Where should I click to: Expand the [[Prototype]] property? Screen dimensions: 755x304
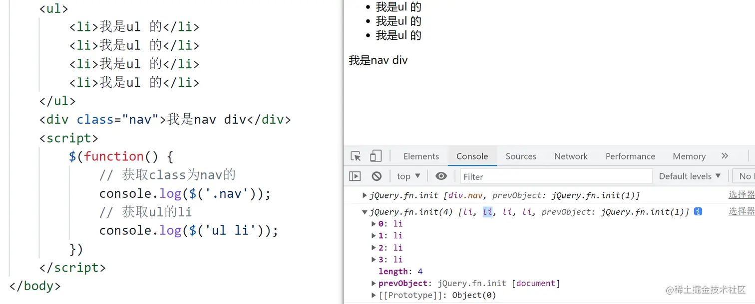[374, 295]
